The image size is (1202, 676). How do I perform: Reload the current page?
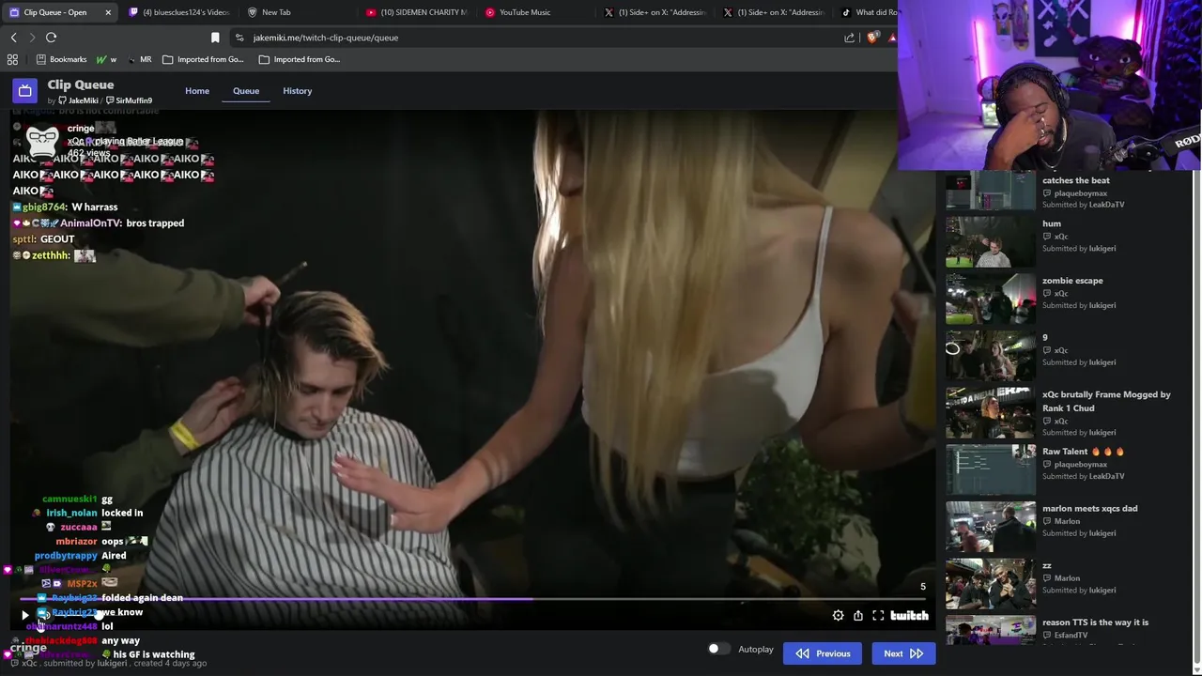[x=51, y=38]
